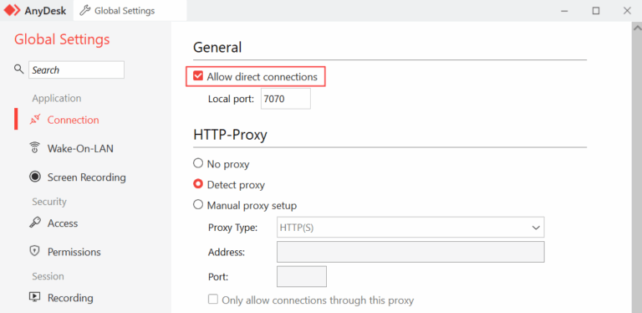642x313 pixels.
Task: Click the Application category label
Action: click(x=57, y=98)
